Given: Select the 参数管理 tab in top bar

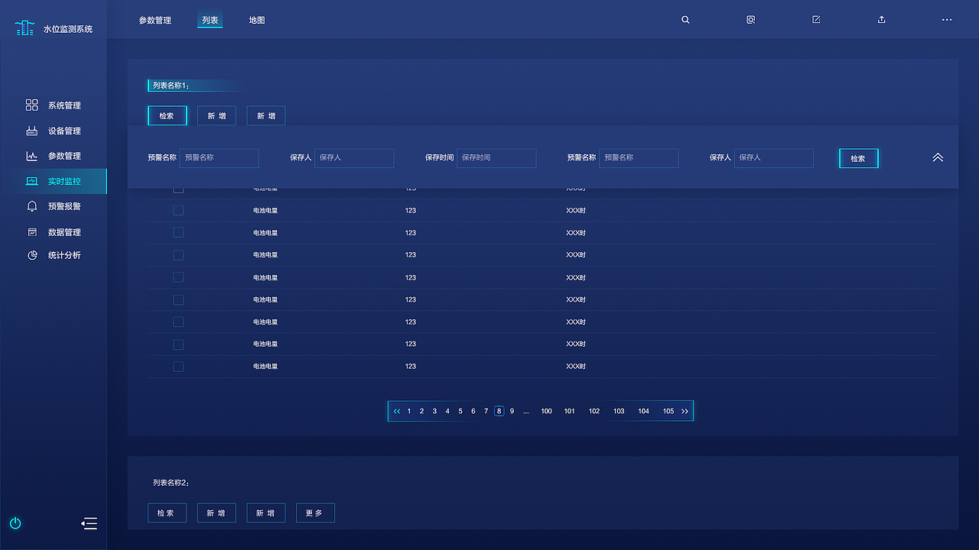Looking at the screenshot, I should [x=155, y=20].
